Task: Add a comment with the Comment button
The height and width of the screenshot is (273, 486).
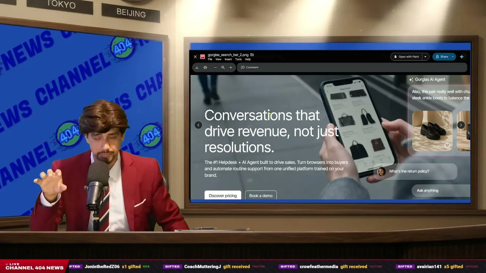Action: [x=250, y=67]
